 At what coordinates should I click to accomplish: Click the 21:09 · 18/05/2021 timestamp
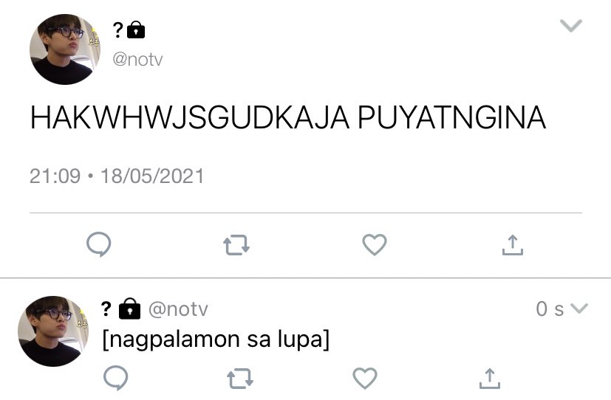(x=117, y=176)
